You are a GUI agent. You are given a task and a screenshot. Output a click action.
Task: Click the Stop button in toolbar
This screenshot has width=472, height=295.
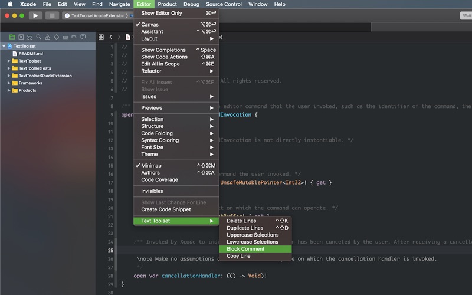[52, 15]
